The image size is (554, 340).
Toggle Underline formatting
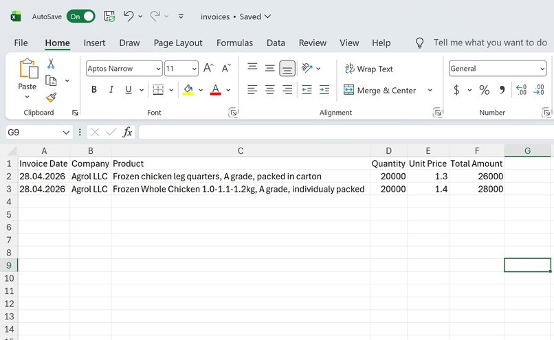[x=129, y=90]
